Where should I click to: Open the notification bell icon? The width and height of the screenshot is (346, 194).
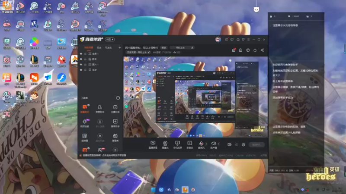pos(255,50)
